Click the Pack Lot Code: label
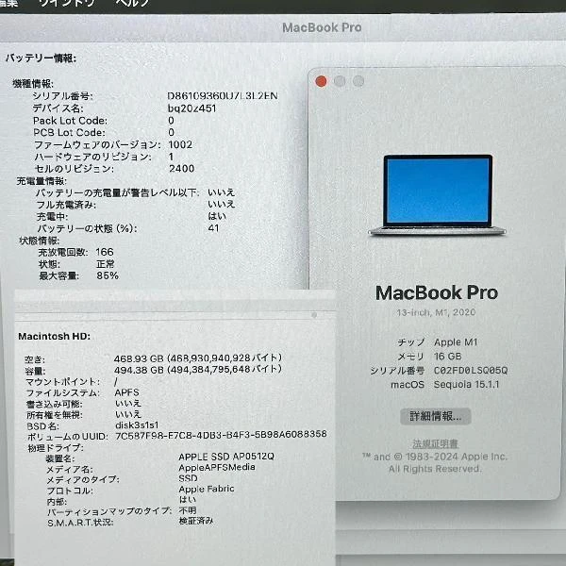Image resolution: width=566 pixels, height=566 pixels. coord(70,121)
